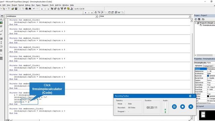The width and height of the screenshot is (215, 121).
Task: Close the Toolbox panel with its X
Action: pyautogui.click(x=2, y=16)
